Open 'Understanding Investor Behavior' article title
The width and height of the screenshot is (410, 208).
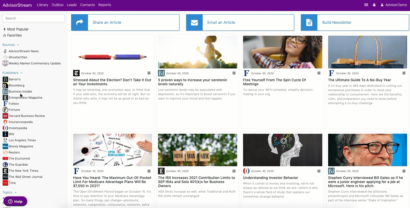coord(271,178)
